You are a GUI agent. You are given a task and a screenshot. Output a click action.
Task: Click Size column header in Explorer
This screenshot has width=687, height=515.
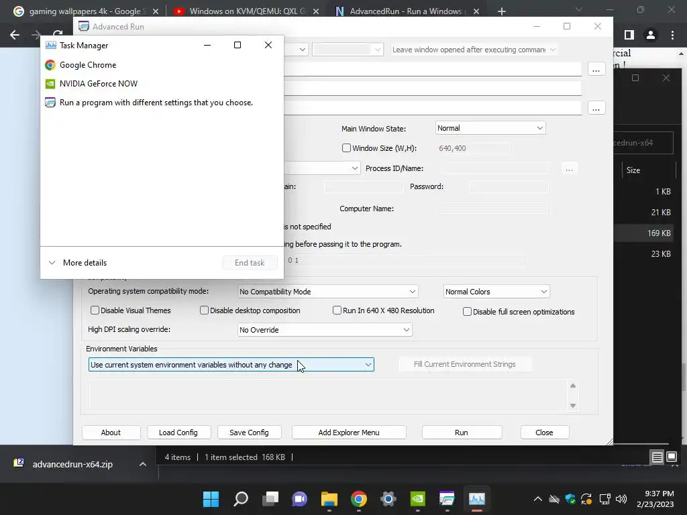coord(649,170)
